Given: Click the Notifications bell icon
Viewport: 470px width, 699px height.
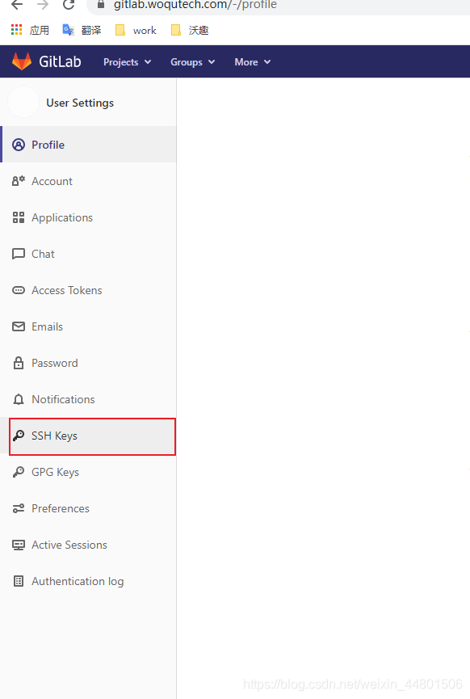Looking at the screenshot, I should click(19, 399).
